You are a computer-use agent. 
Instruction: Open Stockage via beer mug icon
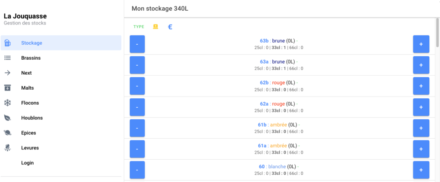tap(8, 43)
